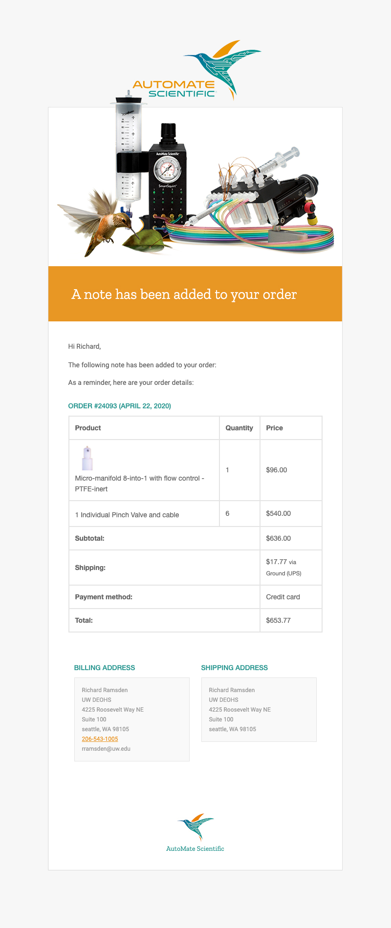Click the phone number 206-543-1005

pos(100,739)
